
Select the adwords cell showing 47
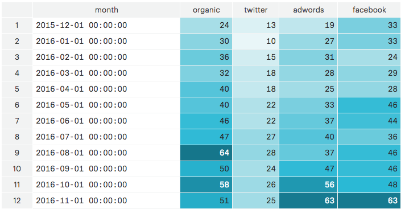[308, 169]
